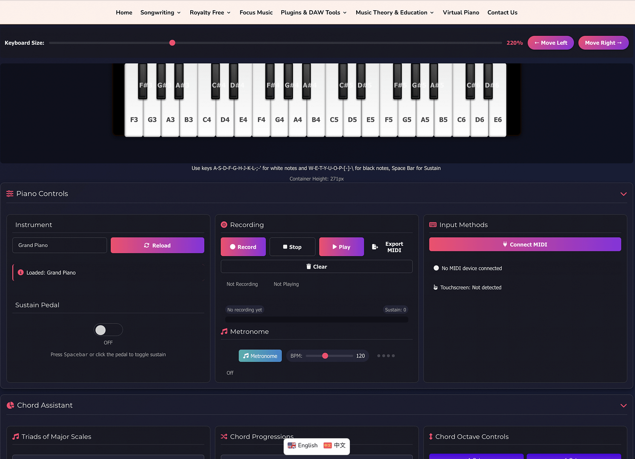Play the F#3 black key
This screenshot has width=635, height=459.
pos(143,81)
